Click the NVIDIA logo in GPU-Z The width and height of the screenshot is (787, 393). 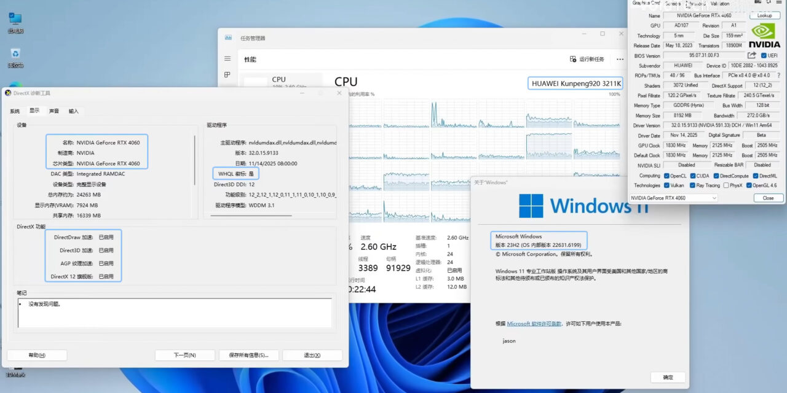coord(765,37)
